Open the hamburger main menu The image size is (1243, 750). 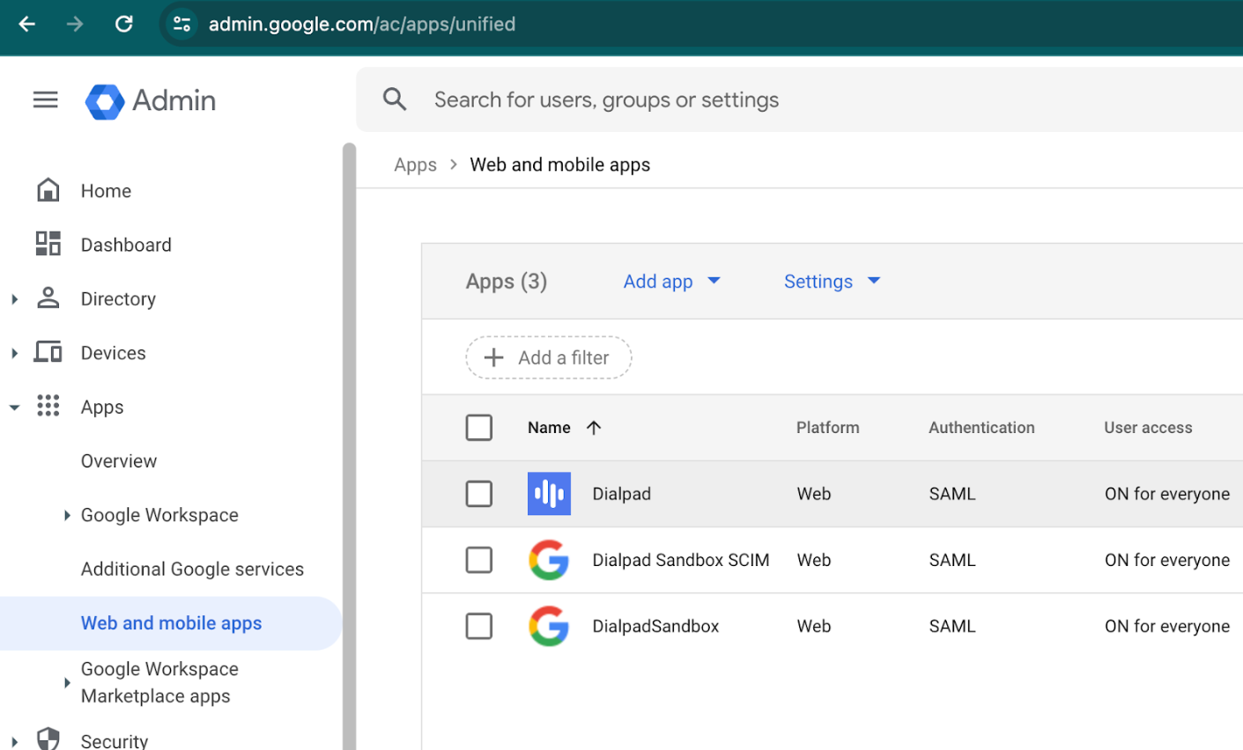point(46,100)
